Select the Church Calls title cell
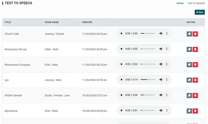 pyautogui.click(x=12, y=34)
